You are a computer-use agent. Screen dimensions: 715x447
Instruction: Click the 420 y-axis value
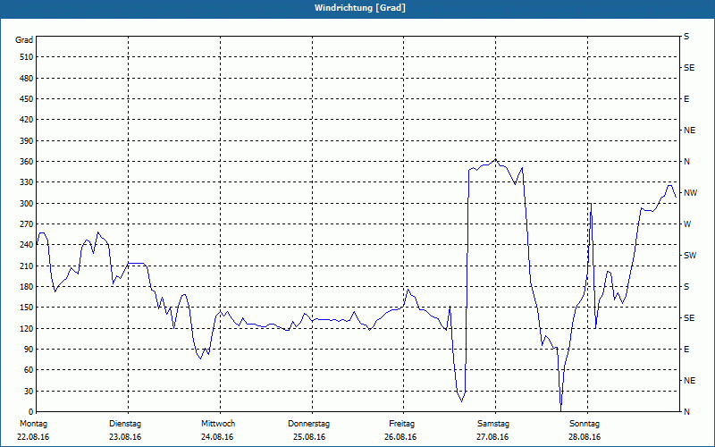[x=27, y=120]
